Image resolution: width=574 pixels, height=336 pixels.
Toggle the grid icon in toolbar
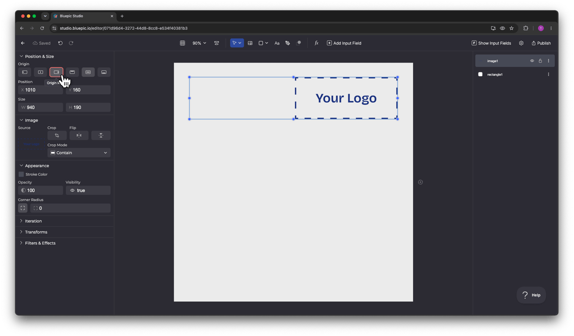[x=182, y=43]
